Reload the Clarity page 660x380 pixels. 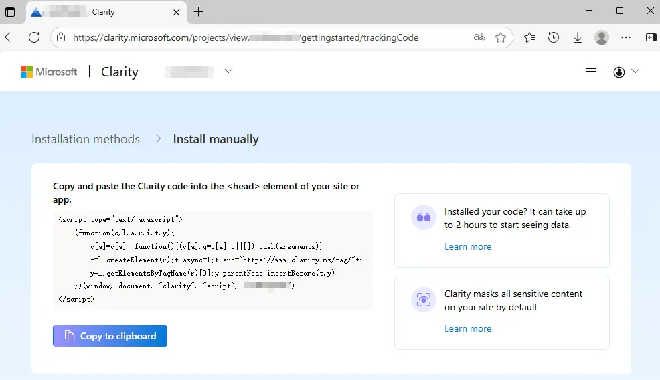tap(34, 37)
